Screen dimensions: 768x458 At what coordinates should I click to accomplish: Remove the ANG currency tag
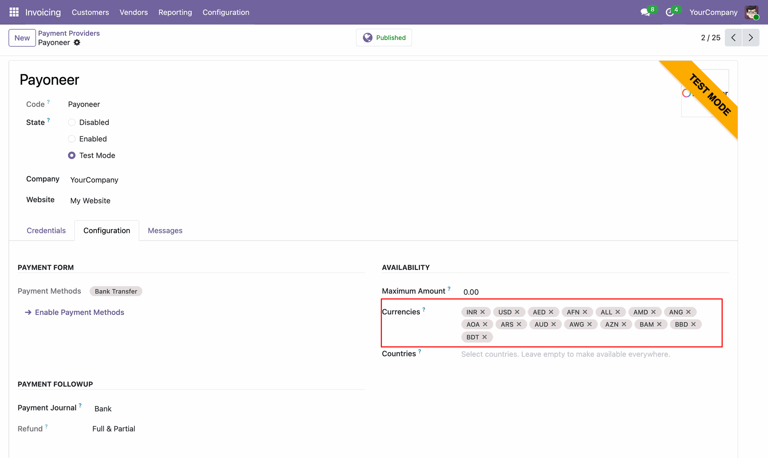(688, 312)
